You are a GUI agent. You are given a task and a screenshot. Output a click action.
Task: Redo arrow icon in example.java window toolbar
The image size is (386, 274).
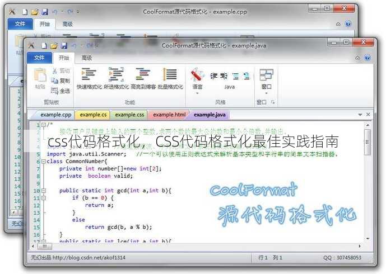pos(90,46)
